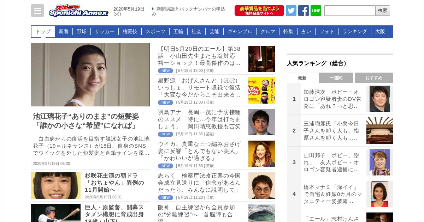Share via the Facebook icon
The height and width of the screenshot is (222, 424).
[x=304, y=11]
